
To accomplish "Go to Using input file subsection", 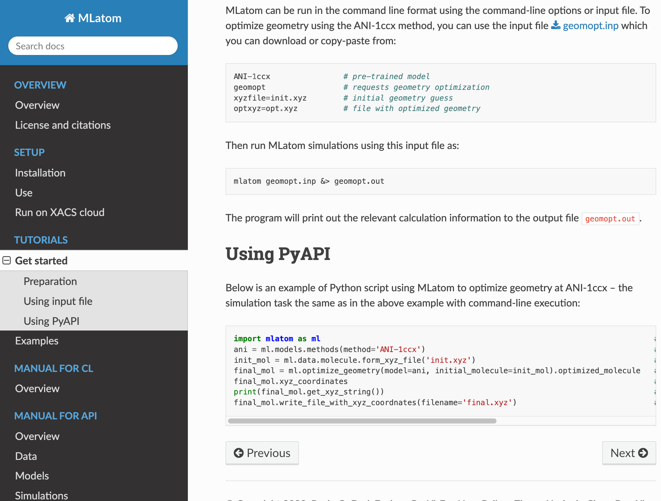I will pos(58,301).
